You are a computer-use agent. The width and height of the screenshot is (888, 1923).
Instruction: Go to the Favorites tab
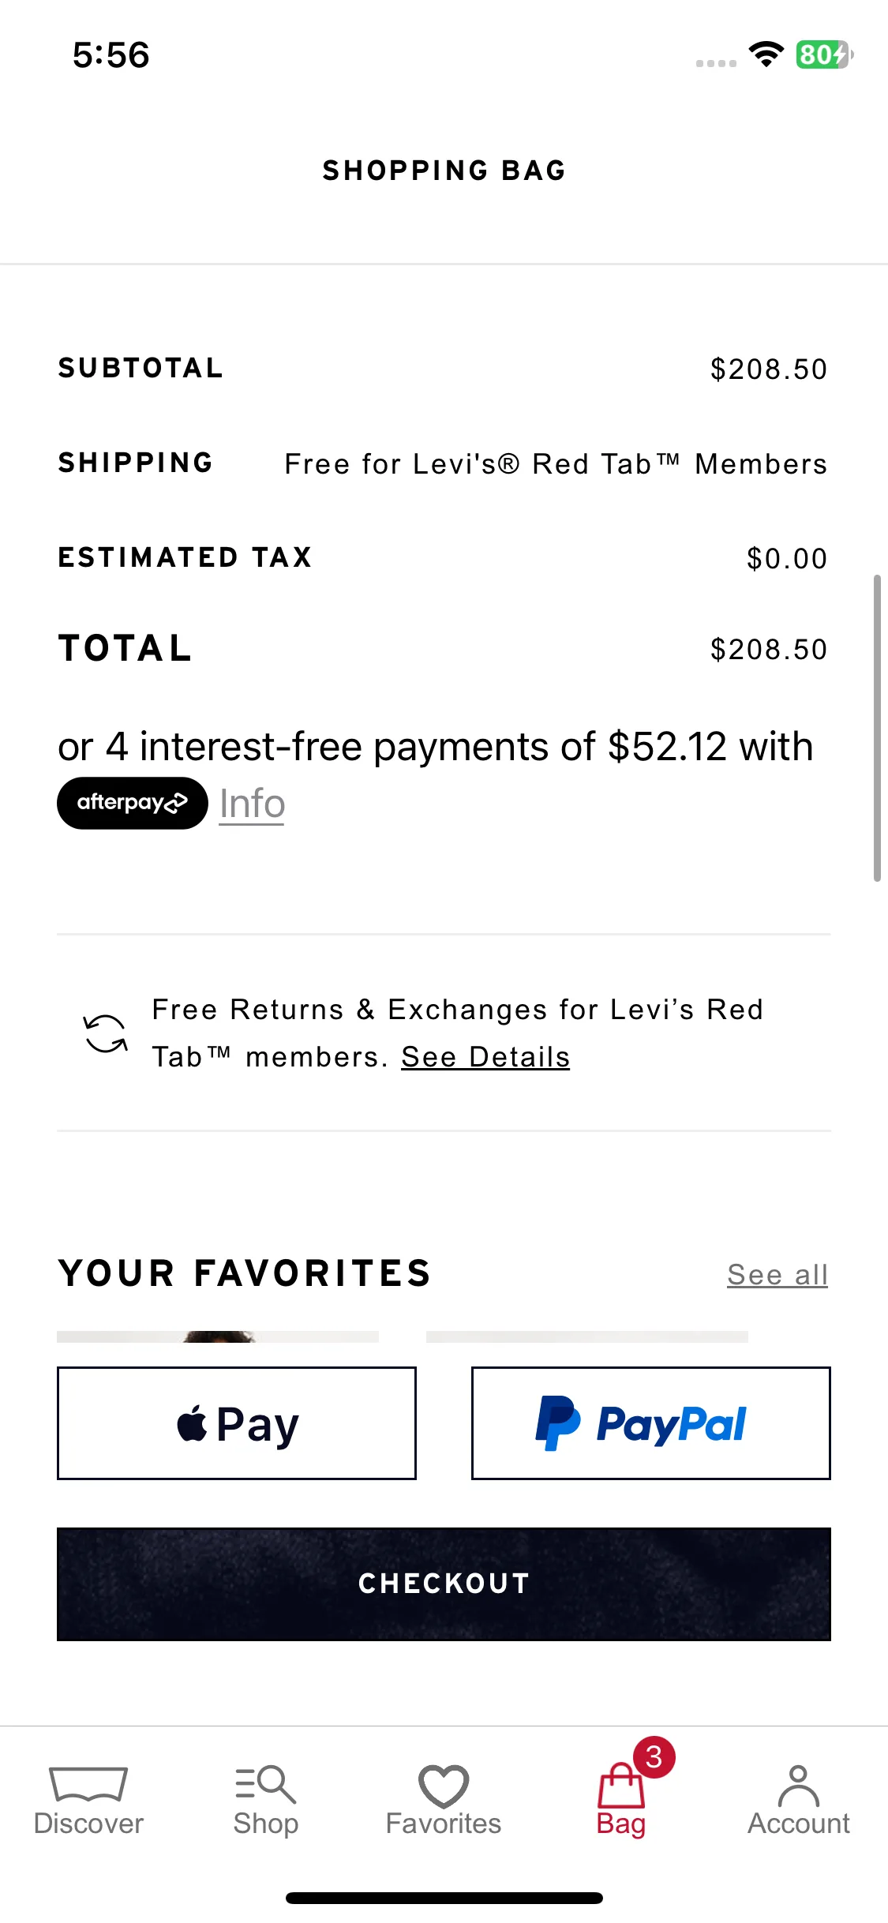click(444, 1800)
